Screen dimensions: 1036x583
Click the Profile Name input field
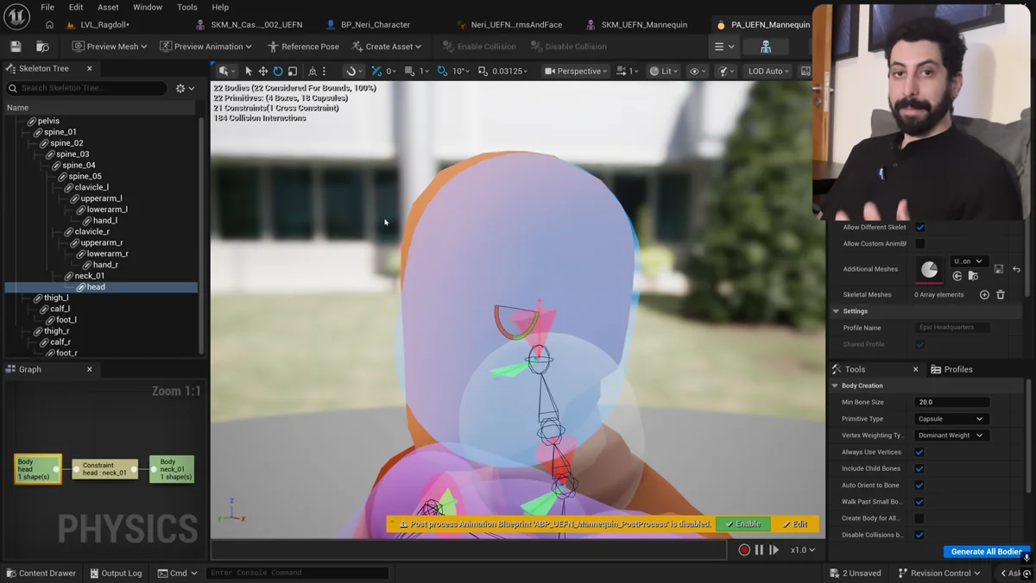point(953,328)
